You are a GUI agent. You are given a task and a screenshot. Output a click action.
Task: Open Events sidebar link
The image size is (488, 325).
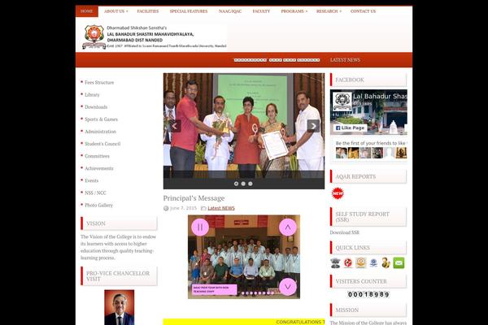tap(91, 180)
